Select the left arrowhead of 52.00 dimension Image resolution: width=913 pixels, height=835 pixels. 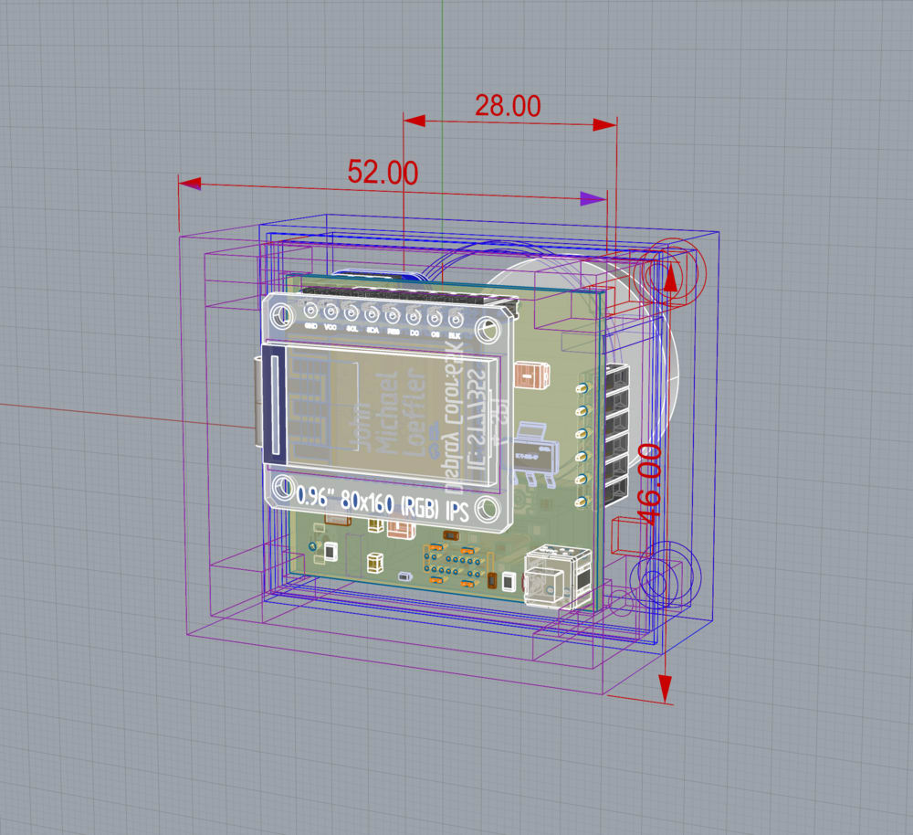pyautogui.click(x=190, y=185)
